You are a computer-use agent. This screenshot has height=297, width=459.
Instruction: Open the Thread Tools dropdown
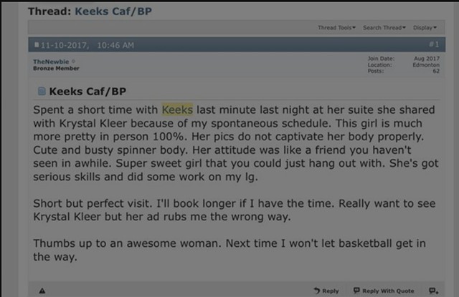coord(336,28)
